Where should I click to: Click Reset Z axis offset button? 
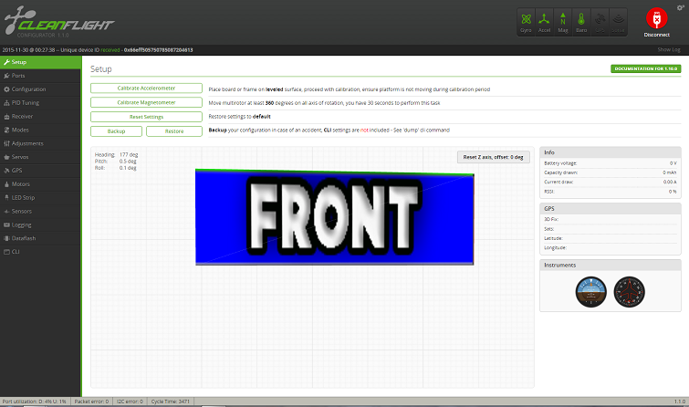[493, 157]
